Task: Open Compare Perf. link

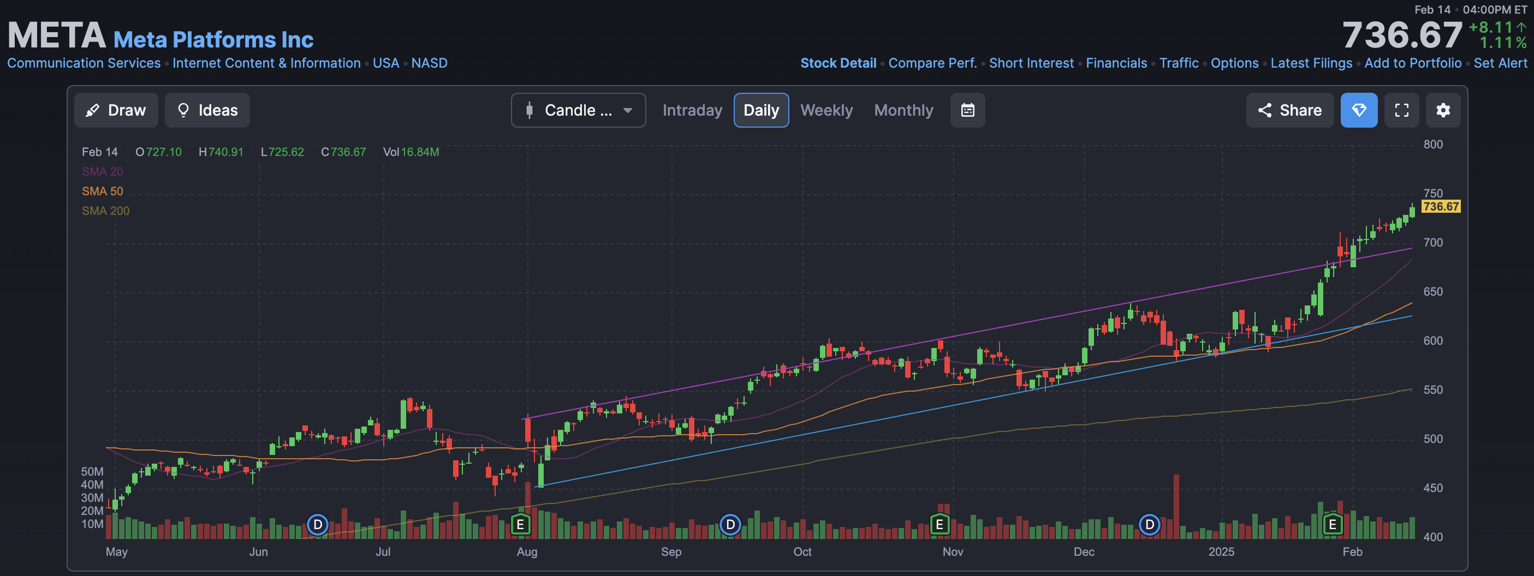Action: (932, 63)
